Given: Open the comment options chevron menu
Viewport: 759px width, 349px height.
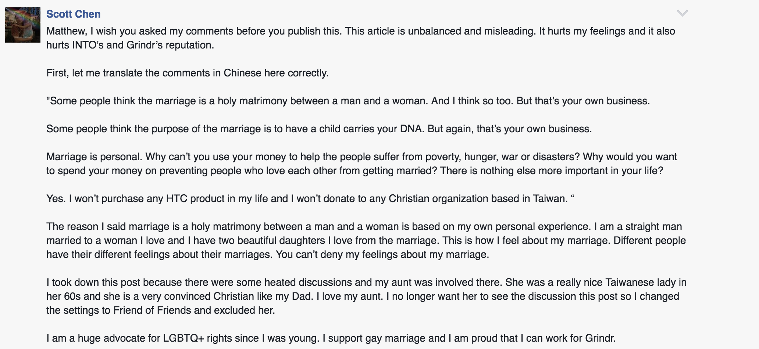Looking at the screenshot, I should click(682, 13).
